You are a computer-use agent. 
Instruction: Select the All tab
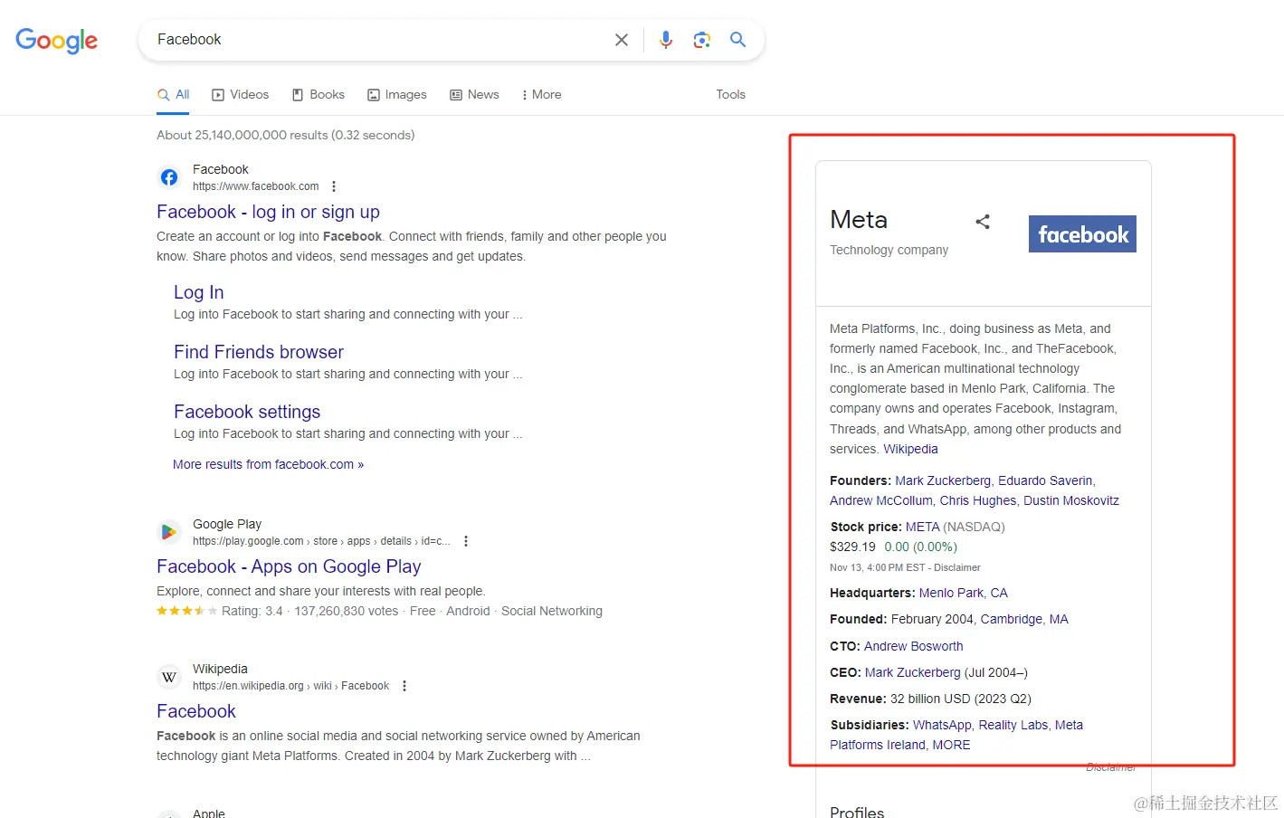(x=173, y=94)
